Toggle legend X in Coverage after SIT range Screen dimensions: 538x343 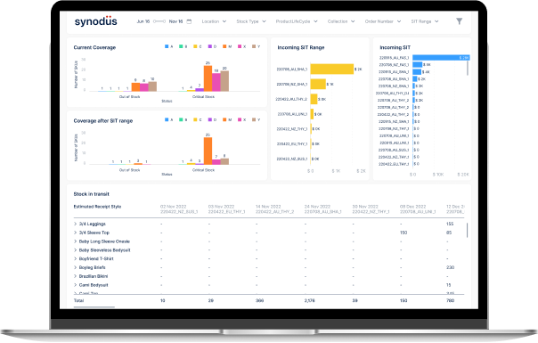point(241,119)
